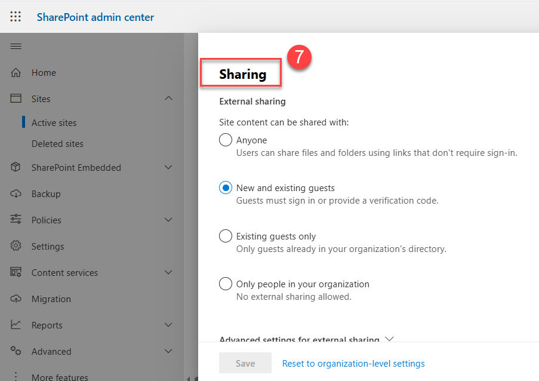Expand the Advanced section chevron
Image resolution: width=539 pixels, height=381 pixels.
point(168,351)
